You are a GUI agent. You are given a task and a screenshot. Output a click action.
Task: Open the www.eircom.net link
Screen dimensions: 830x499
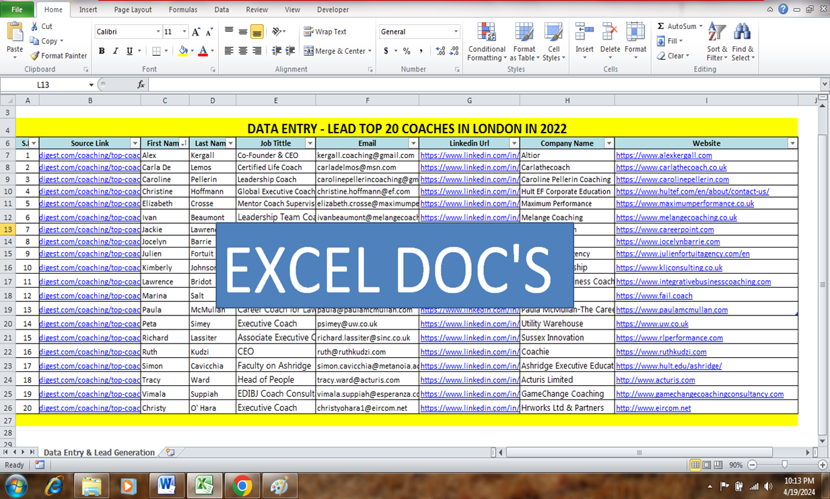pyautogui.click(x=653, y=408)
